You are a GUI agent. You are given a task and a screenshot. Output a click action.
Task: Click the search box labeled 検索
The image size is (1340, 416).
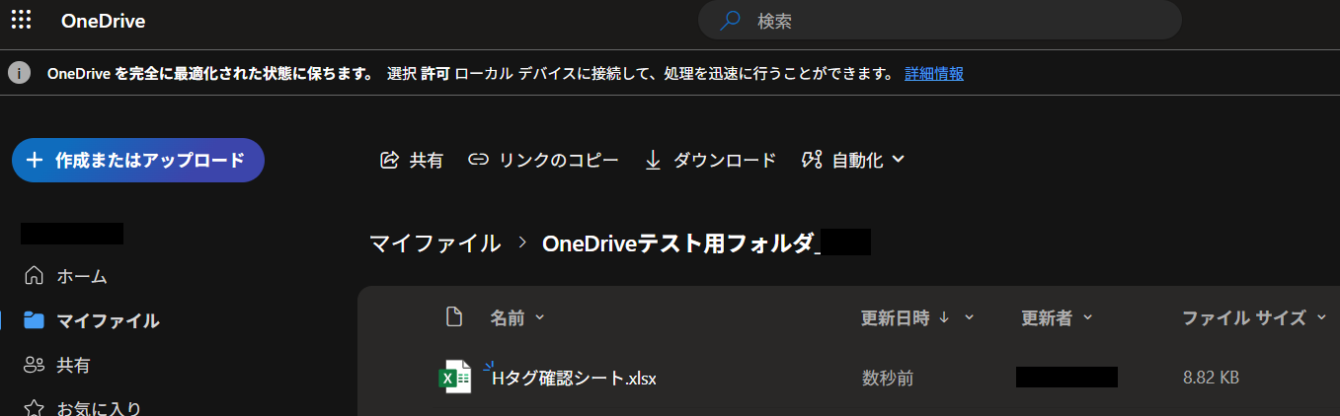[x=939, y=20]
